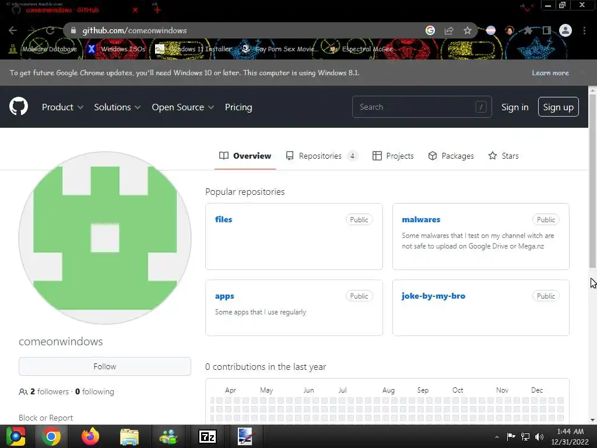Switch to the Packages tab
597x448 pixels.
[x=451, y=156]
